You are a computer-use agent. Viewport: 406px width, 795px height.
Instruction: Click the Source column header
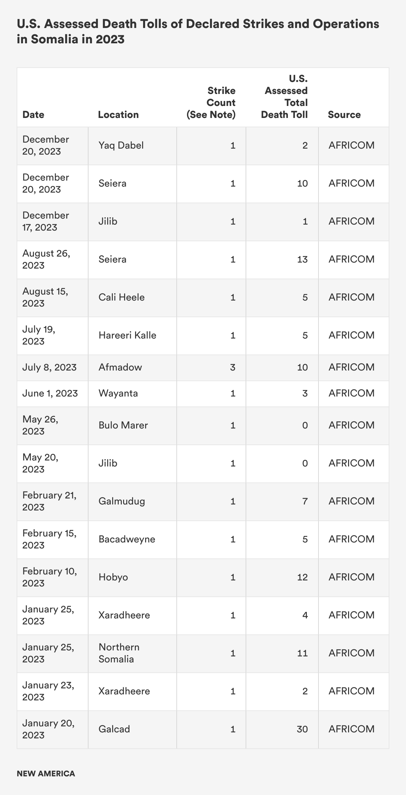point(344,115)
